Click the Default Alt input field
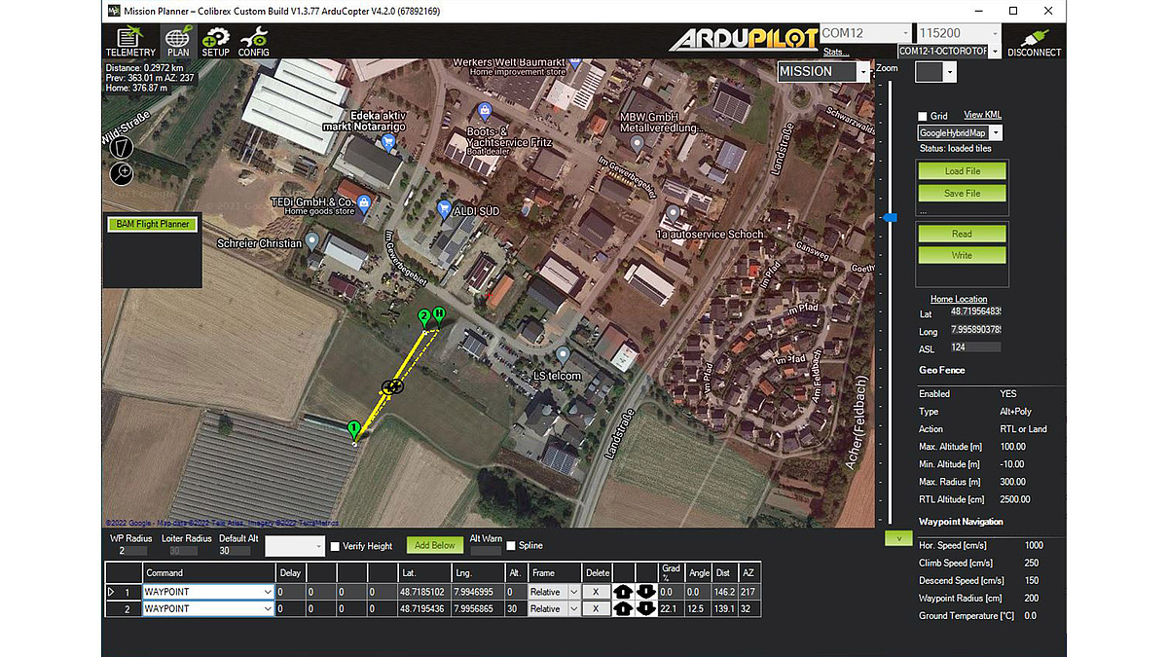Viewport: 1168px width, 657px height. 233,551
